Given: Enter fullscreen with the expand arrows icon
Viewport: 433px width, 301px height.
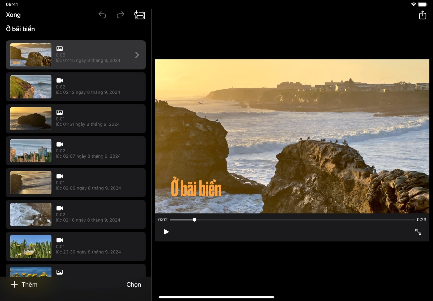Looking at the screenshot, I should click(418, 232).
